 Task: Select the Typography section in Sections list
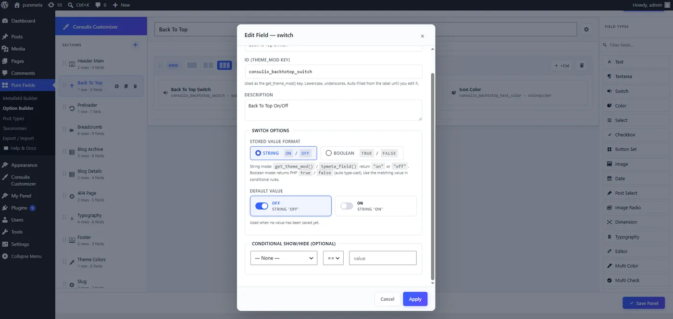101,218
